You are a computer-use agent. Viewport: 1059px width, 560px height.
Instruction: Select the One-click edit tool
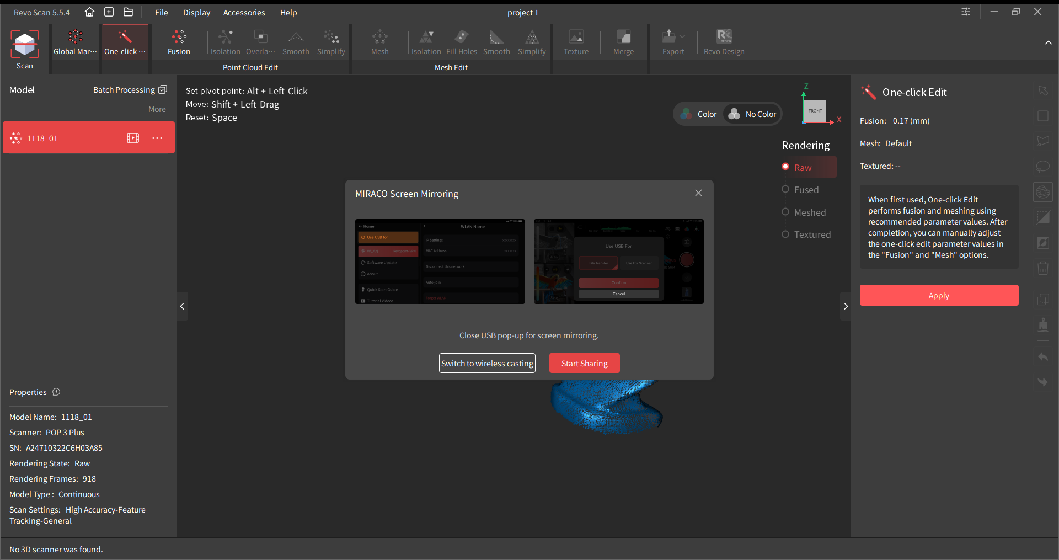(x=125, y=42)
